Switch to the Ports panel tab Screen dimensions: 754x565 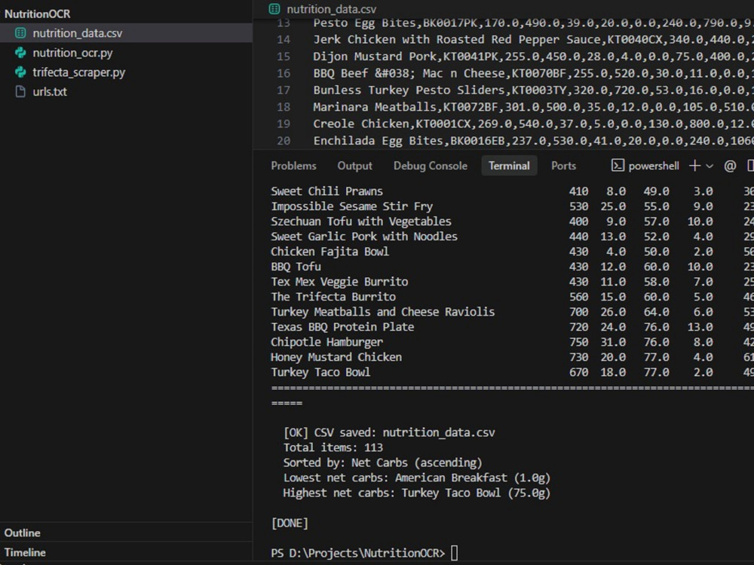click(x=563, y=166)
